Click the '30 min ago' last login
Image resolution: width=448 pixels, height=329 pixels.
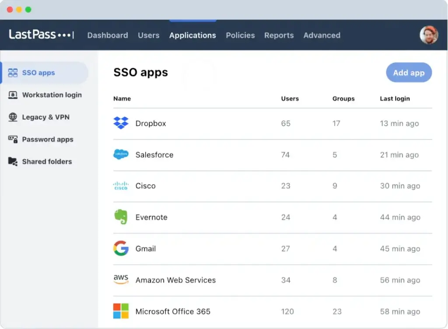coord(400,186)
